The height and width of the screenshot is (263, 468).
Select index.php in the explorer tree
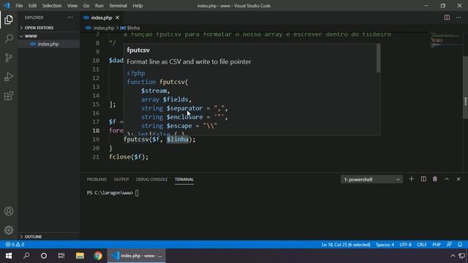pyautogui.click(x=49, y=44)
